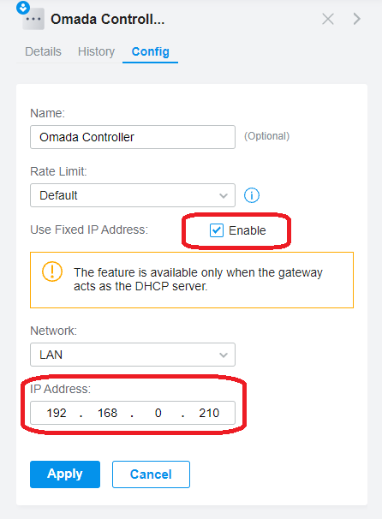The width and height of the screenshot is (382, 519).
Task: Click the Rate Limit dropdown arrow
Action: click(224, 195)
